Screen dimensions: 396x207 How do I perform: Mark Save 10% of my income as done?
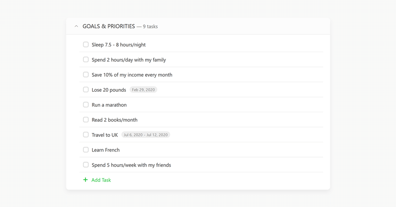(86, 75)
